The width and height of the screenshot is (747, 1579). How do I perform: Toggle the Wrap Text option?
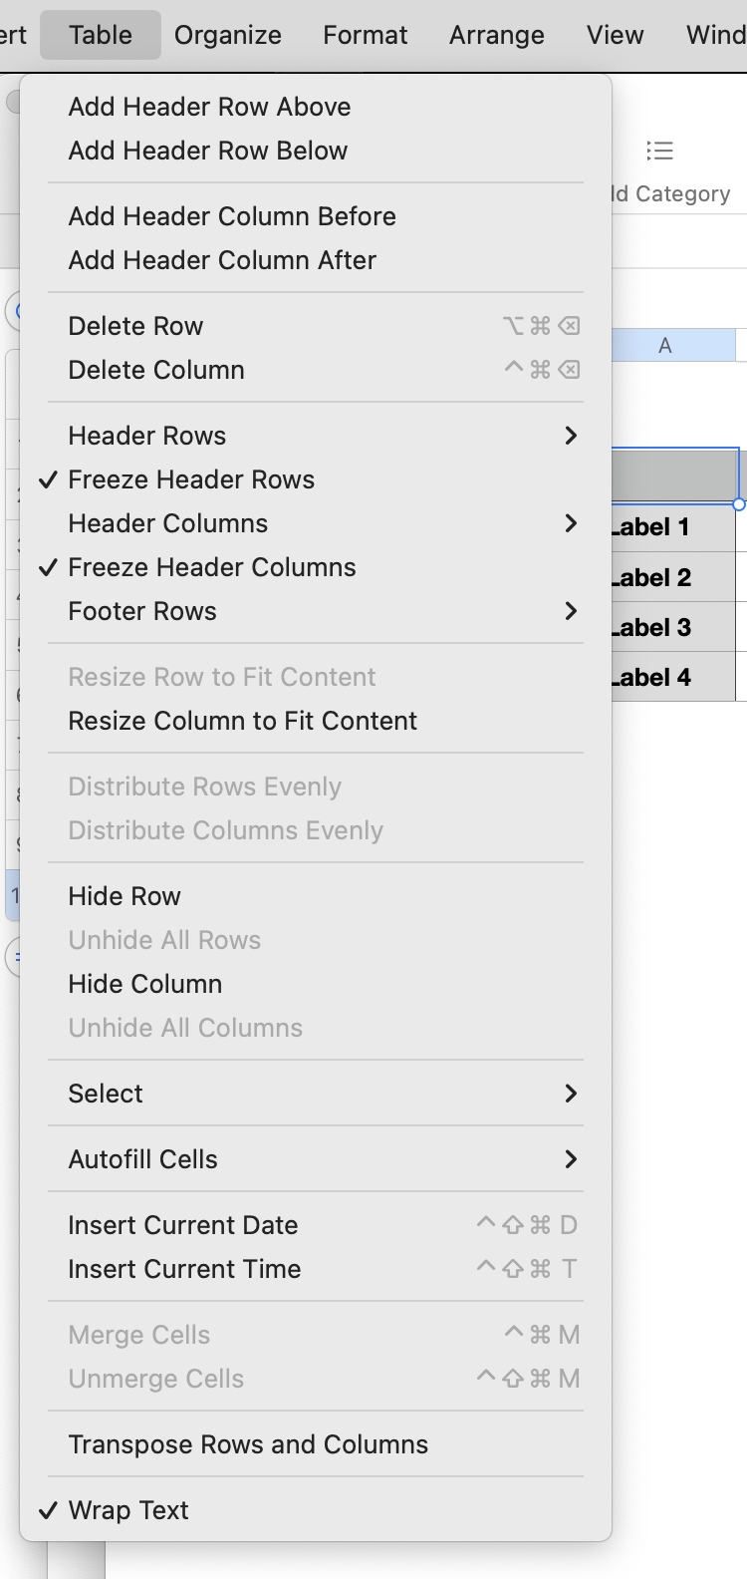click(x=128, y=1510)
